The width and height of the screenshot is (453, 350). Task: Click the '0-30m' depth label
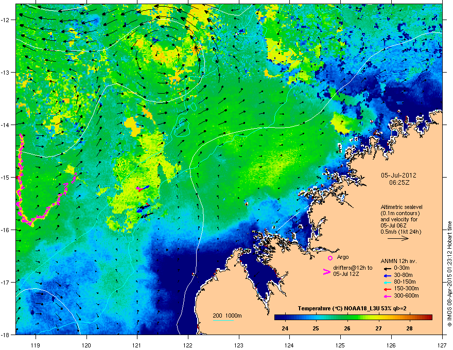(402, 268)
